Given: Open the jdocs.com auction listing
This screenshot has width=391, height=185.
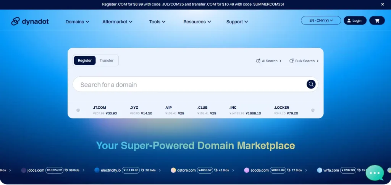Looking at the screenshot, I should click(x=36, y=170).
